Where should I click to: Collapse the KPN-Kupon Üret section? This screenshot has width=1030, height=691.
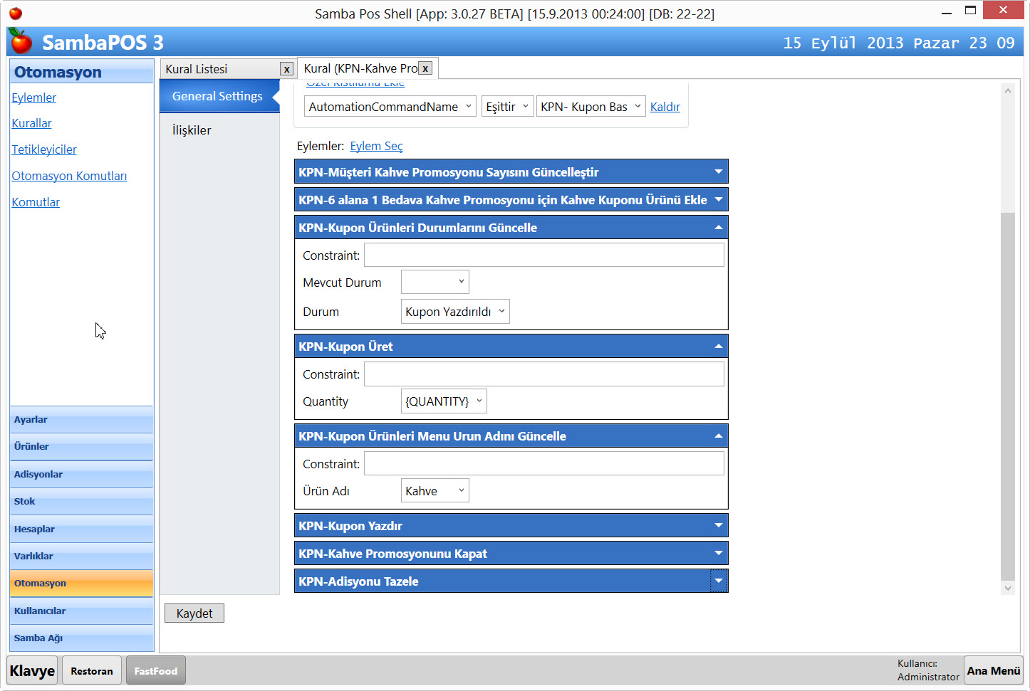[718, 347]
